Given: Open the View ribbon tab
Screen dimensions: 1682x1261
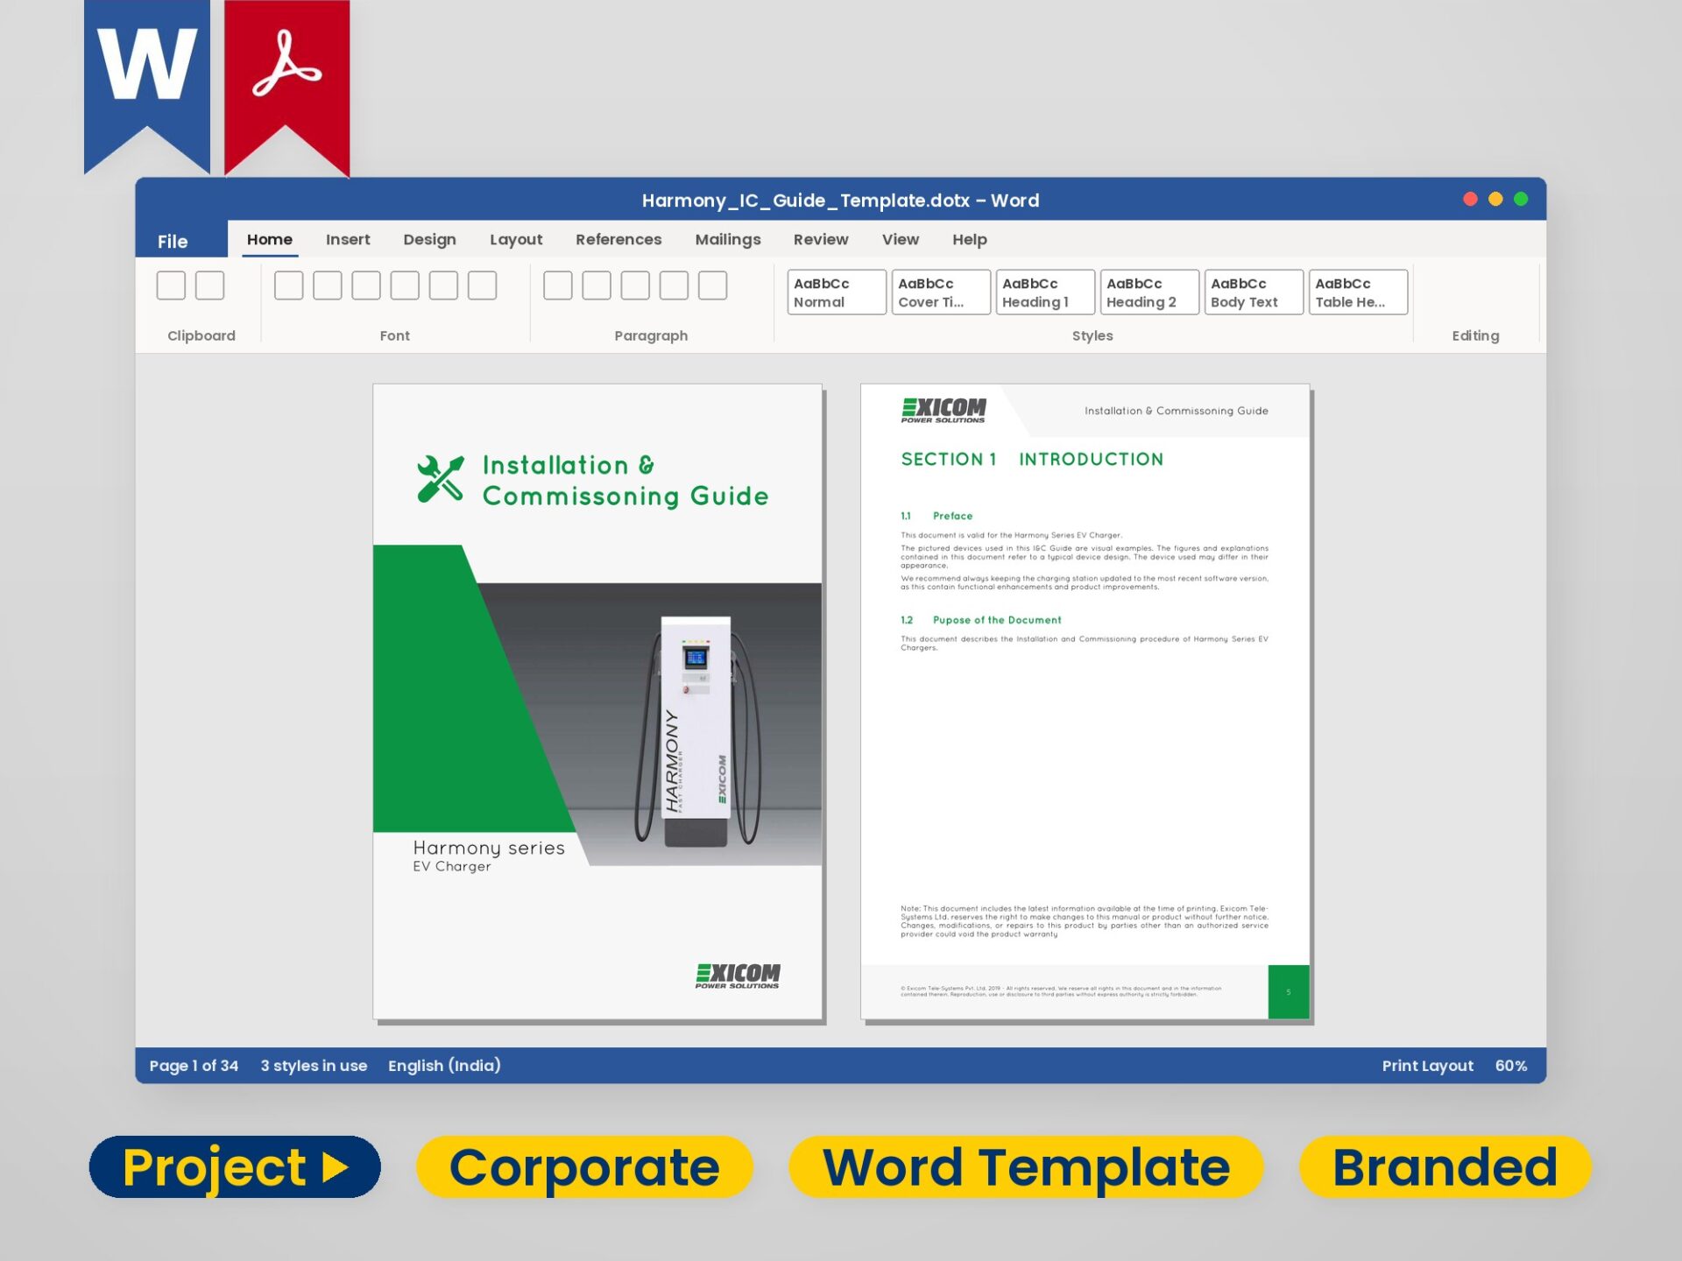Looking at the screenshot, I should point(901,240).
